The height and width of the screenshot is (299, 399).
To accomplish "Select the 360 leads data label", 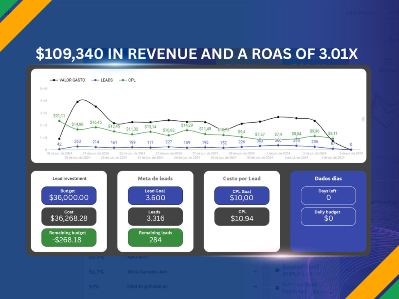I will pos(278,141).
